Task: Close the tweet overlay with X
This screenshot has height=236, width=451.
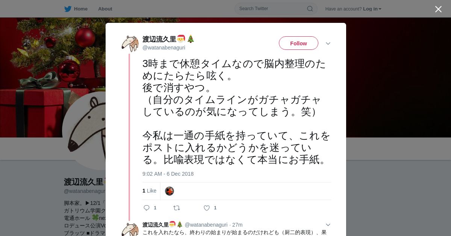Action: point(438,9)
